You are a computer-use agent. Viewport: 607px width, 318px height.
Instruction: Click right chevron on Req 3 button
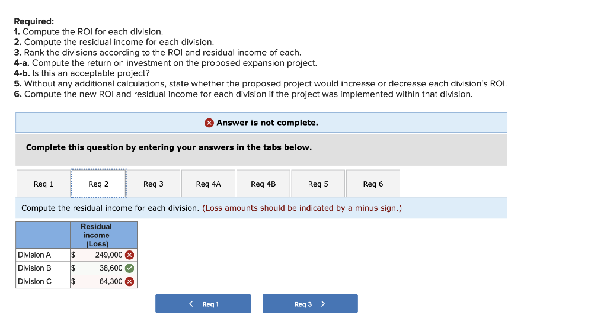323,304
